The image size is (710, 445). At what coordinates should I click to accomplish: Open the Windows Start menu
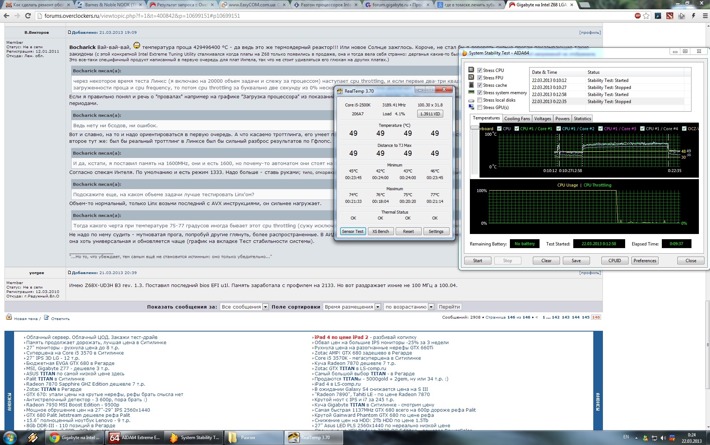[9, 438]
